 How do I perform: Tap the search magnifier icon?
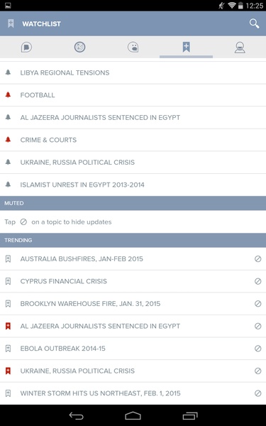(254, 23)
